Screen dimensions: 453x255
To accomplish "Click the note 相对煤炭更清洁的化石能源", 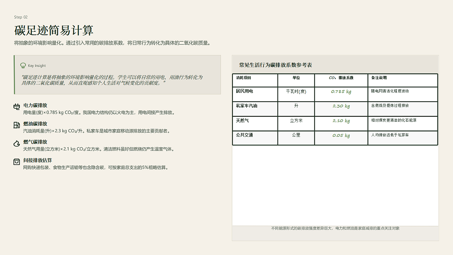I will 394,120.
